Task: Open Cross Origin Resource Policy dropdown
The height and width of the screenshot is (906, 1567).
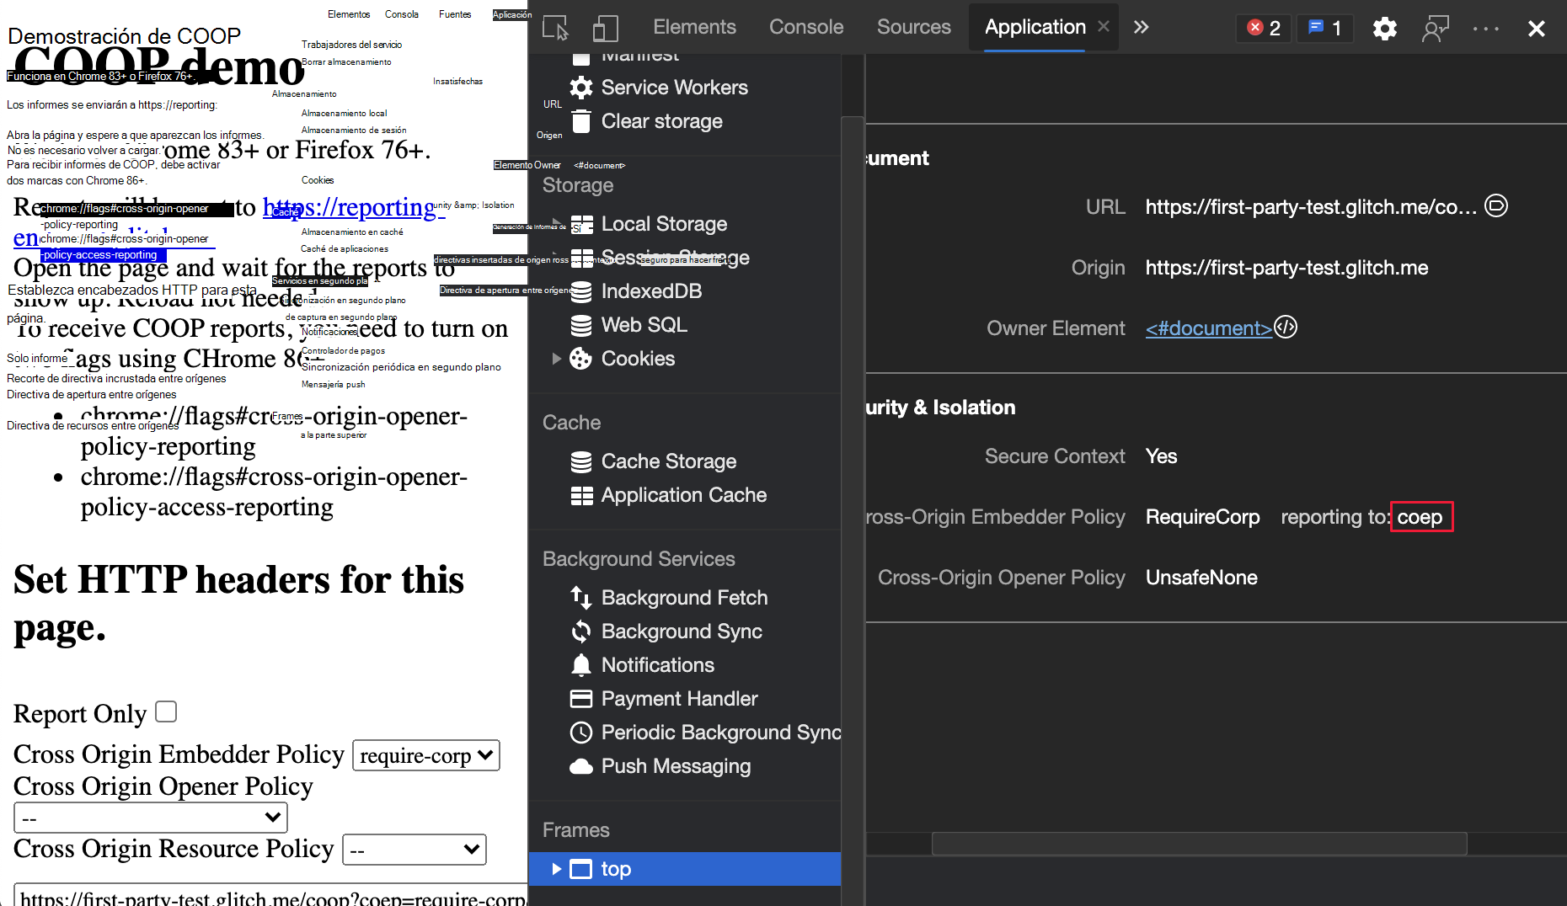Action: tap(414, 850)
